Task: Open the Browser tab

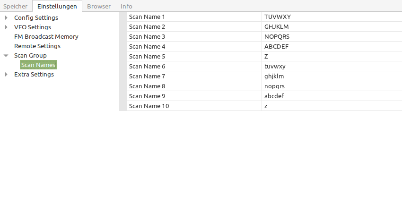Action: (x=99, y=6)
